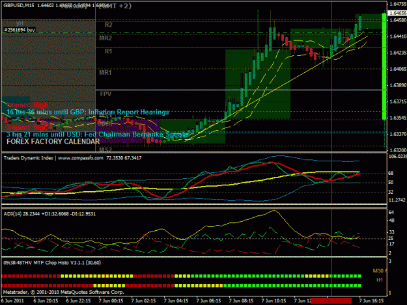This screenshot has width=407, height=305.
Task: Select GBP Inflation Report Hearings news line
Action: pyautogui.click(x=88, y=113)
